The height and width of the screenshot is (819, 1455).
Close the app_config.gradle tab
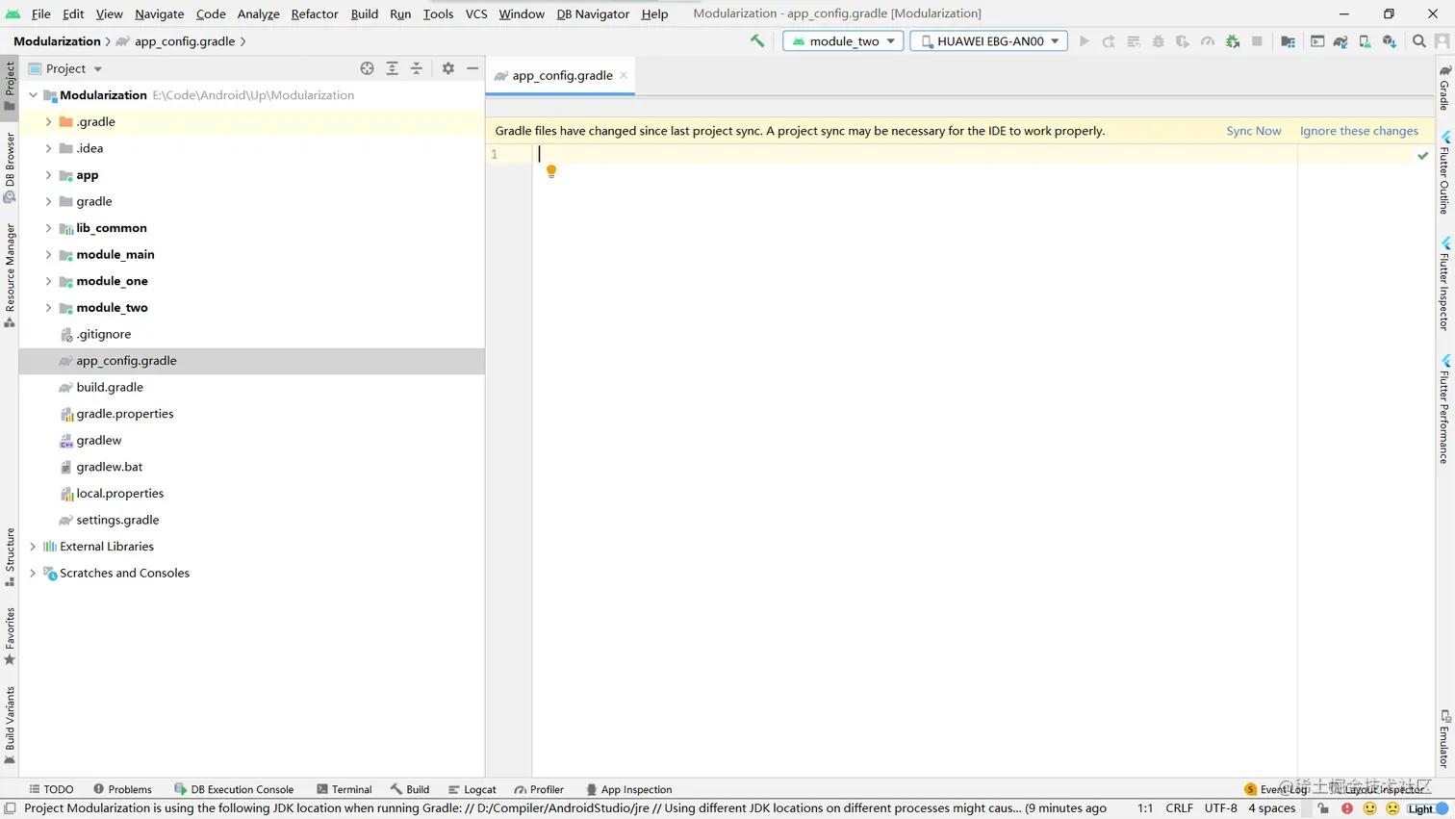[x=624, y=75]
